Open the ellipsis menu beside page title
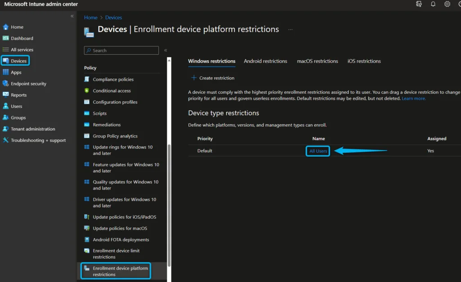 [290, 30]
